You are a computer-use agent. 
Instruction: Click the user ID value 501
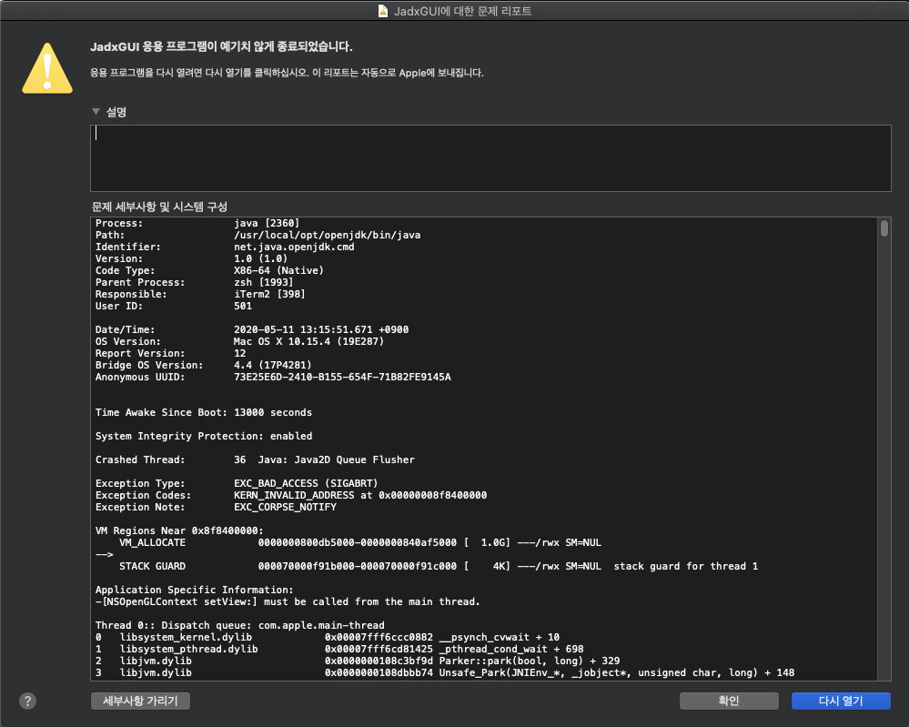[243, 306]
